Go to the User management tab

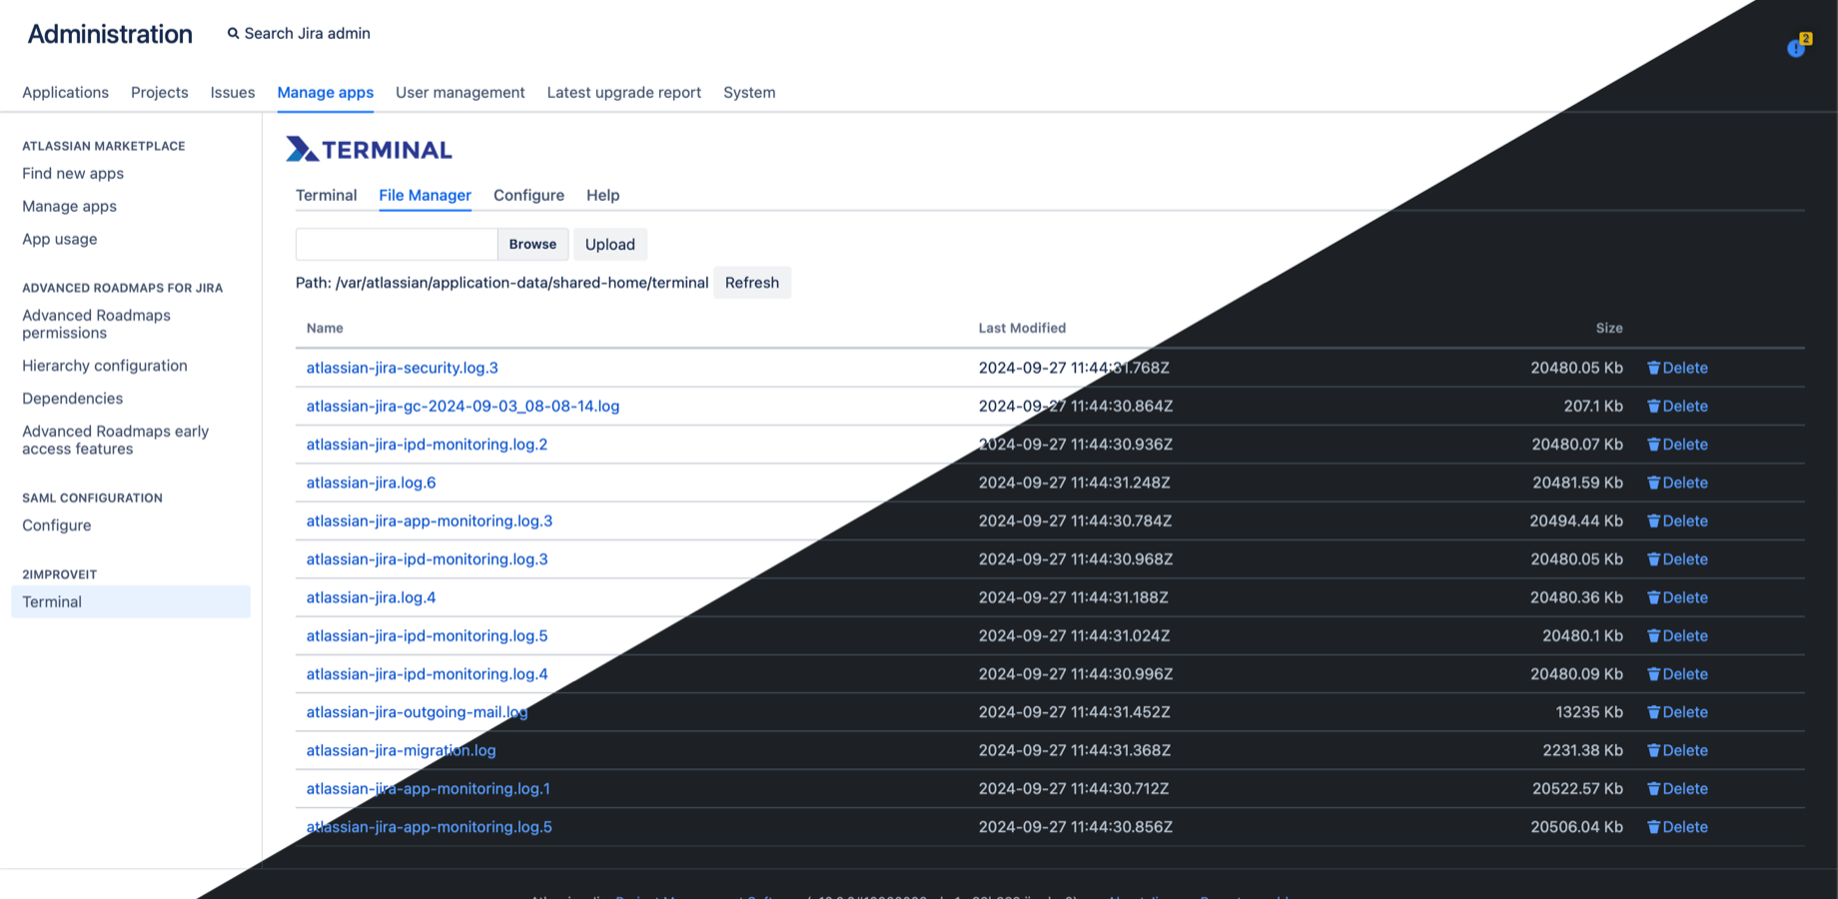pos(459,92)
